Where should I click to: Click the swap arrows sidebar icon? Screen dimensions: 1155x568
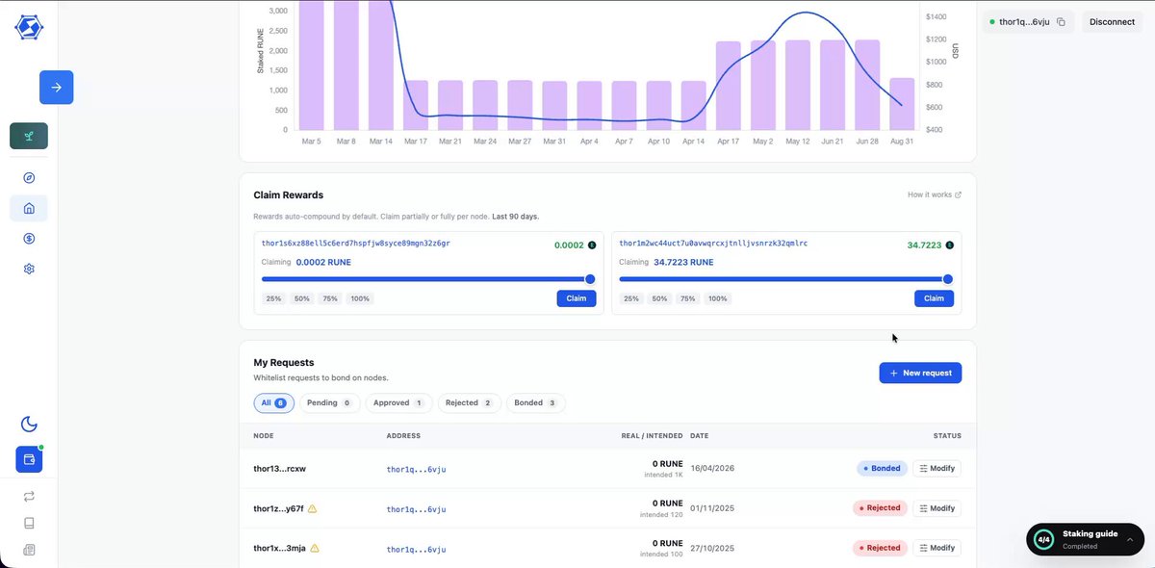tap(29, 496)
